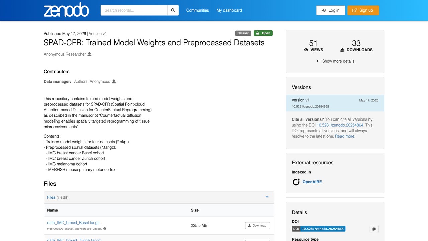428x241 pixels.
Task: Click the Anonymous Researcher author name
Action: point(65,54)
